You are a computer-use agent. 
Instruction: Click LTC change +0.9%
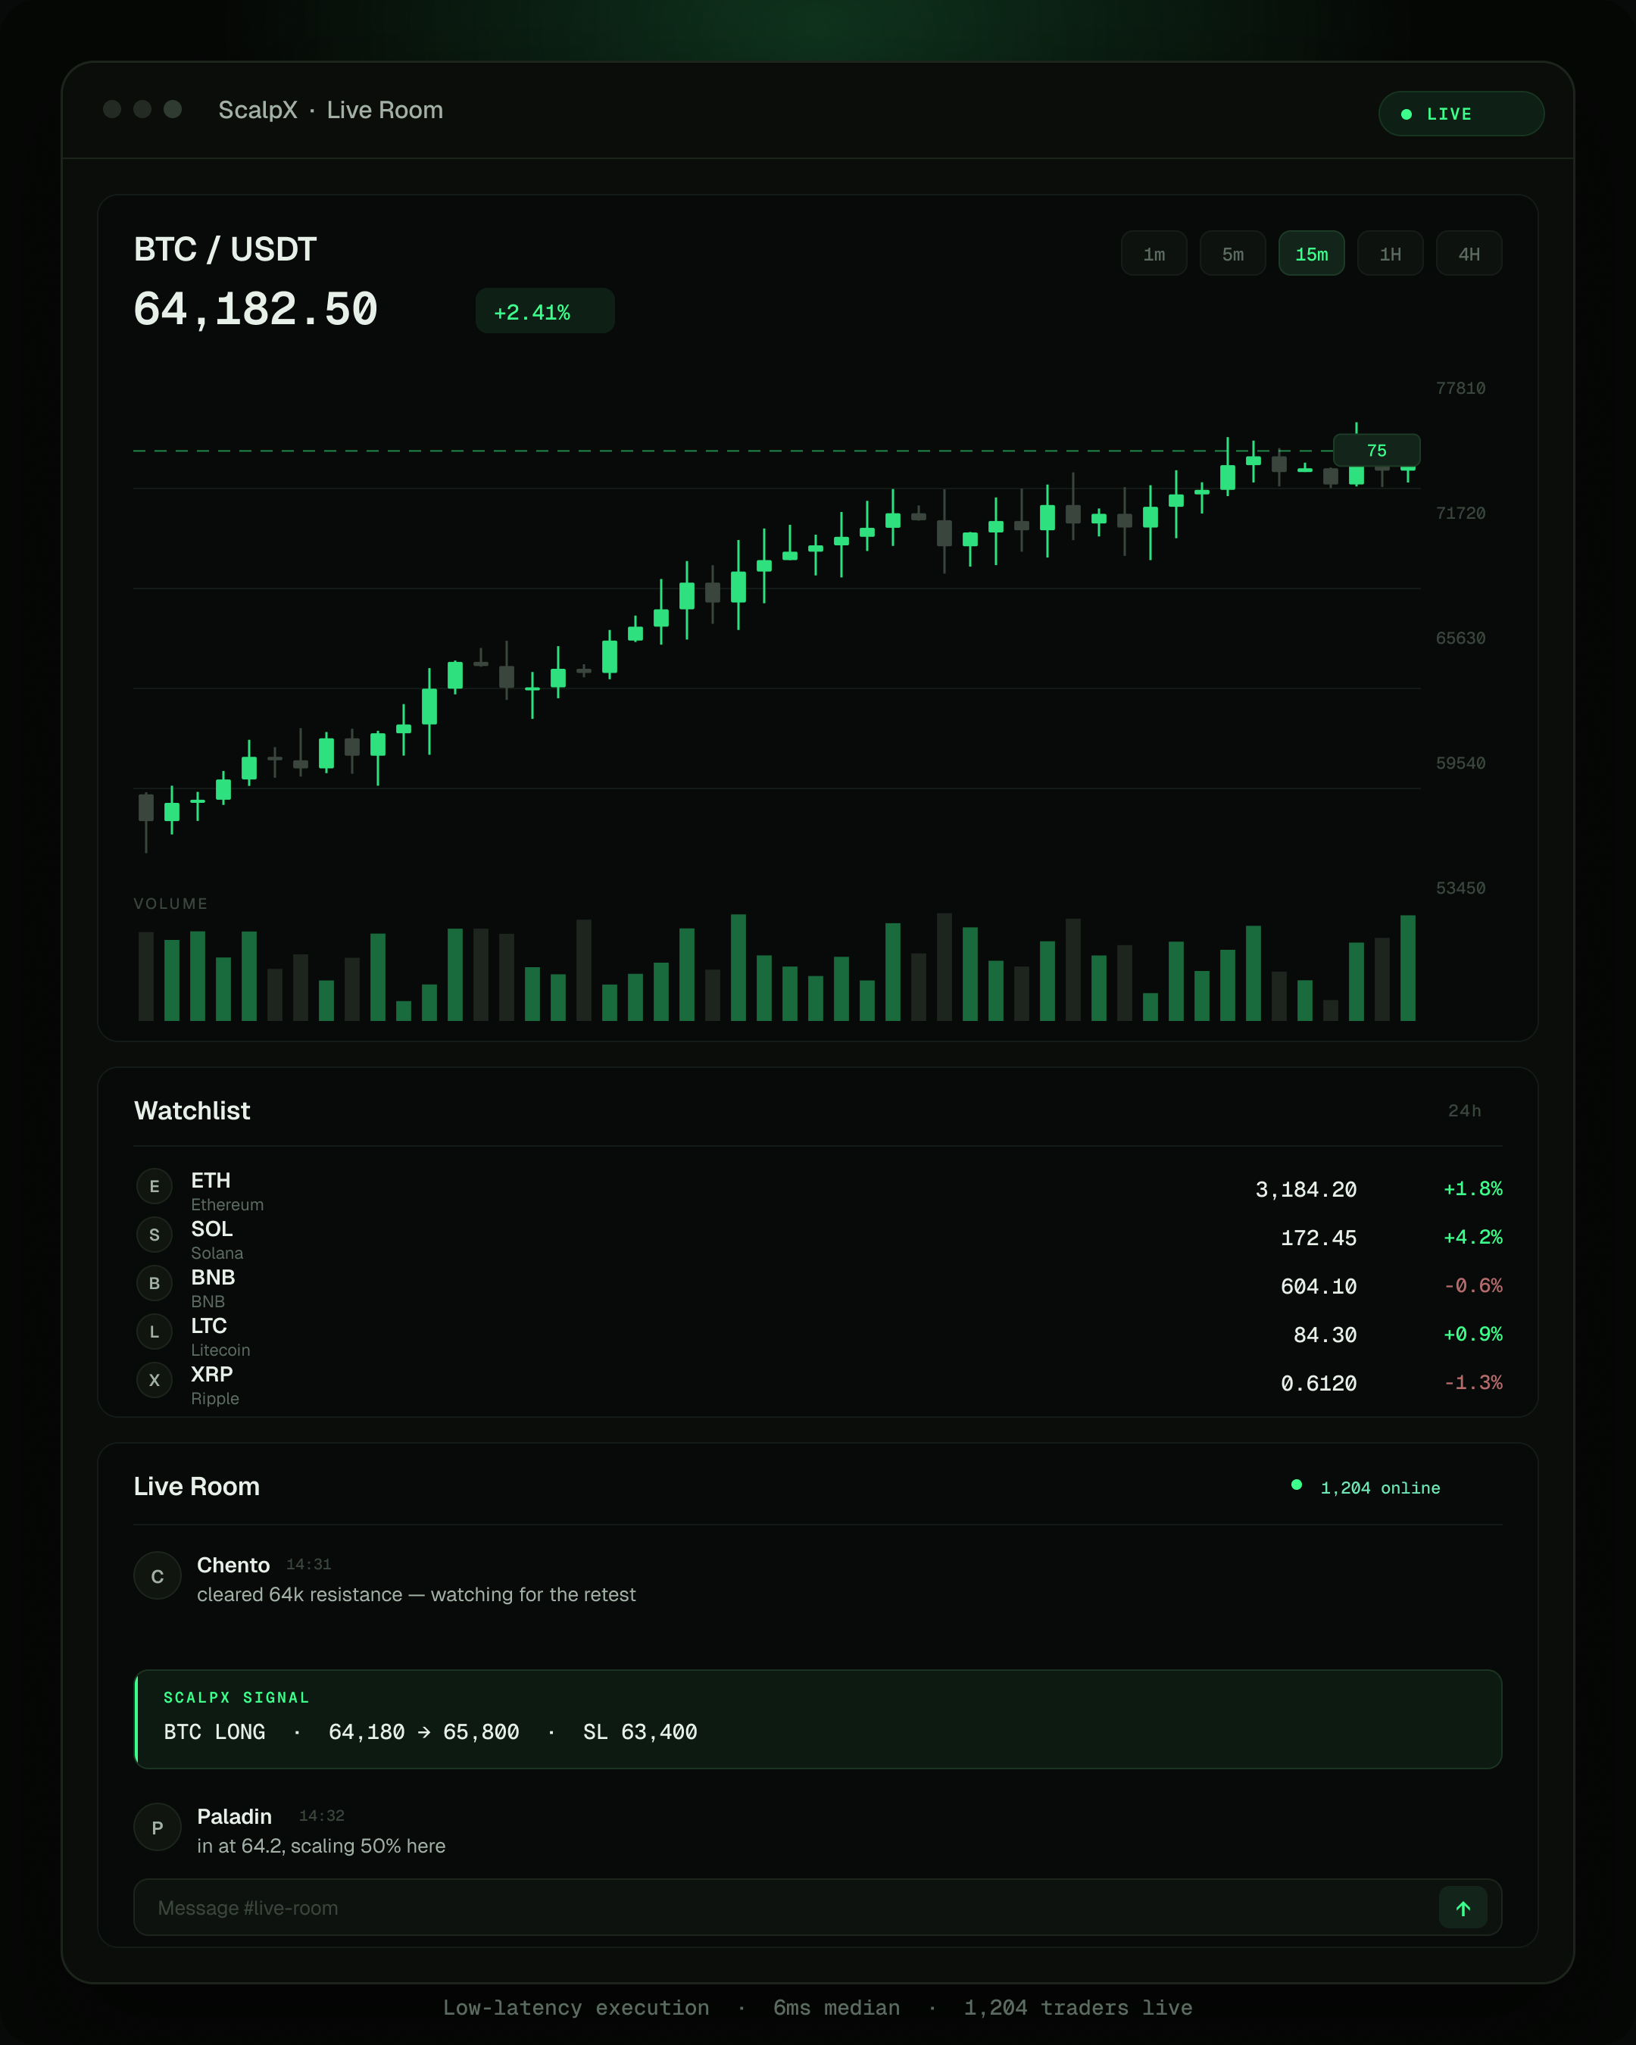click(x=1473, y=1334)
